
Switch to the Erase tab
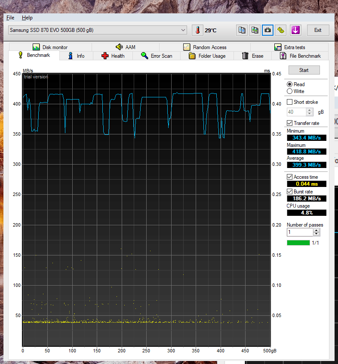[x=253, y=56]
